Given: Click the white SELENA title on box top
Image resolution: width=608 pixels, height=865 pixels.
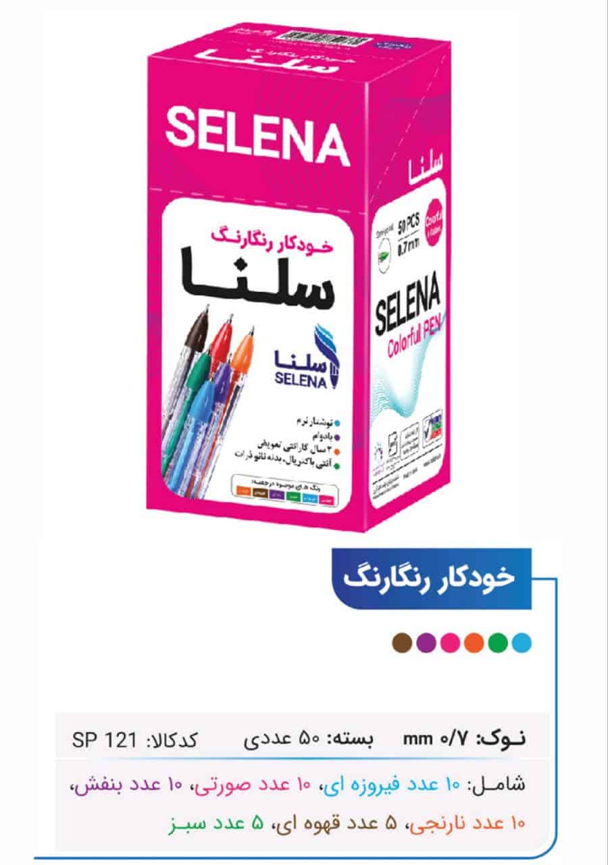Looking at the screenshot, I should (257, 137).
